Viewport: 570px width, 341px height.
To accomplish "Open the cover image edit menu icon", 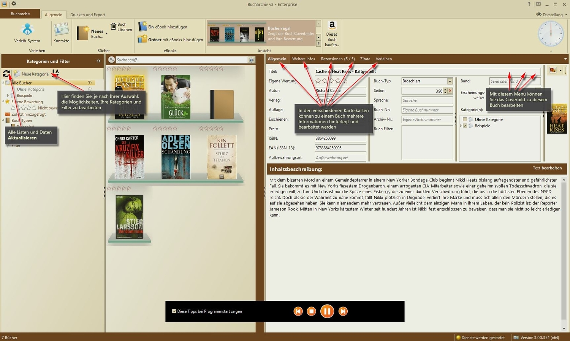I will pyautogui.click(x=553, y=71).
